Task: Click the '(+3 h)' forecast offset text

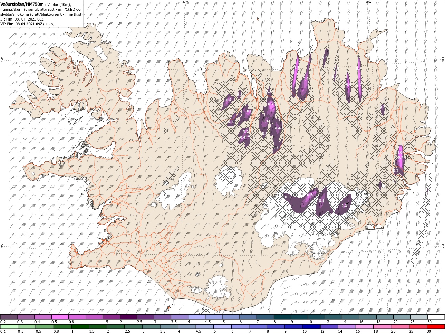Action: pos(49,24)
